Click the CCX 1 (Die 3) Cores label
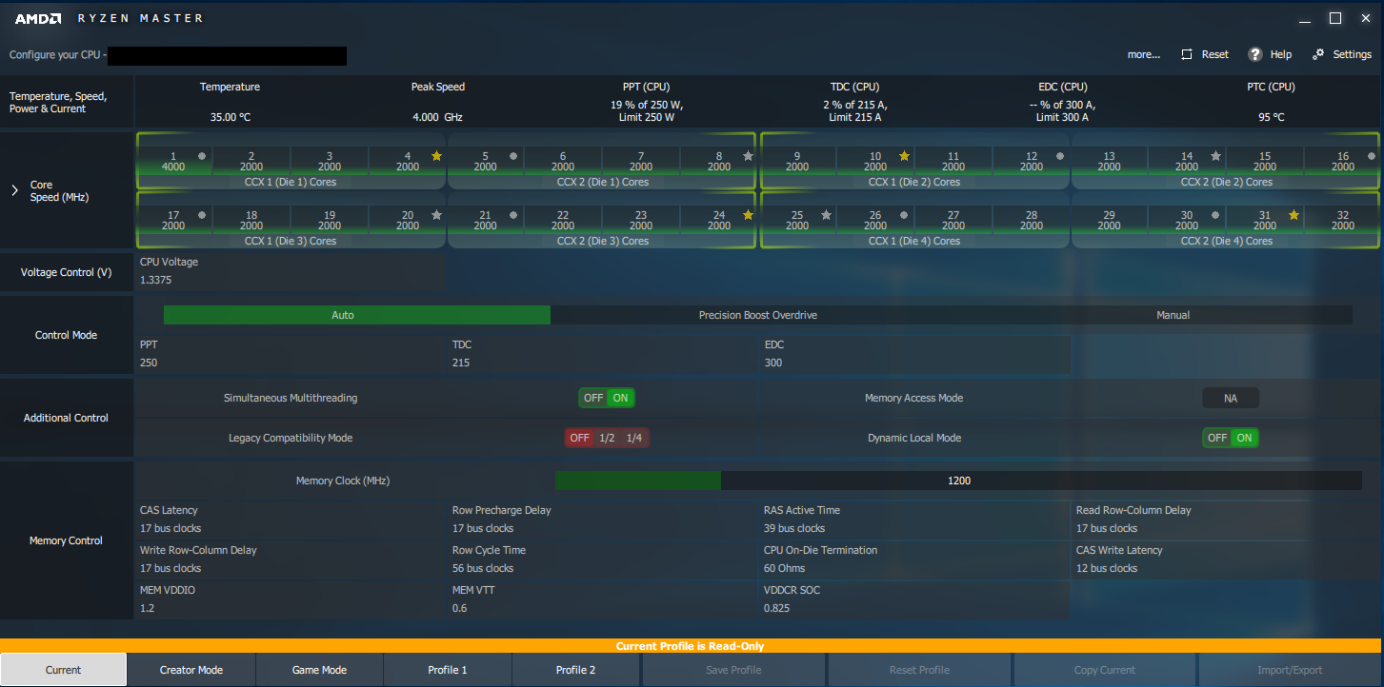1384x687 pixels. tap(291, 241)
